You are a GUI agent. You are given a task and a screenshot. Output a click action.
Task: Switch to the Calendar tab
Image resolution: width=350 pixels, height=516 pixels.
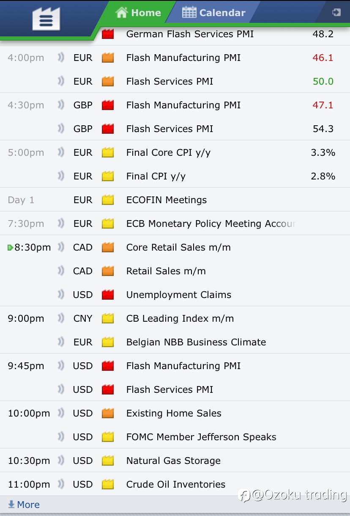[213, 13]
